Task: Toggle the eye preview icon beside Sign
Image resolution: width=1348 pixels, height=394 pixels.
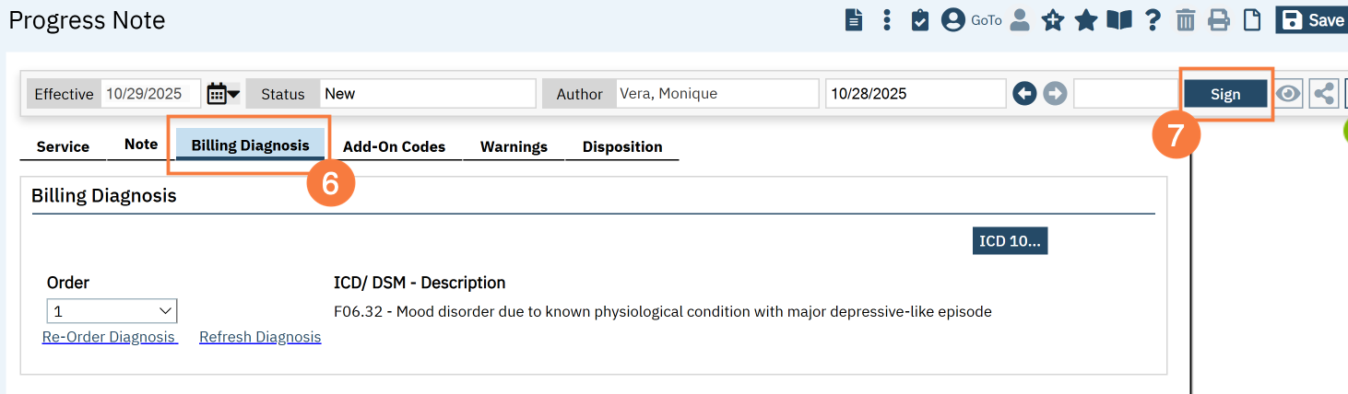Action: tap(1288, 94)
